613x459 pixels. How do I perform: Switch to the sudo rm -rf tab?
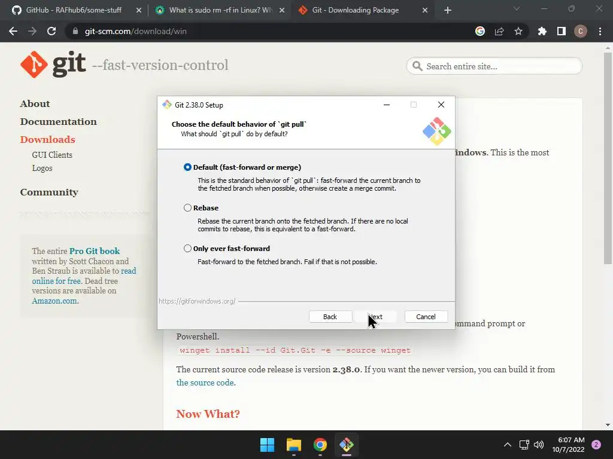point(220,10)
